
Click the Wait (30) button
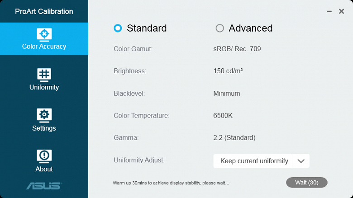(x=306, y=183)
